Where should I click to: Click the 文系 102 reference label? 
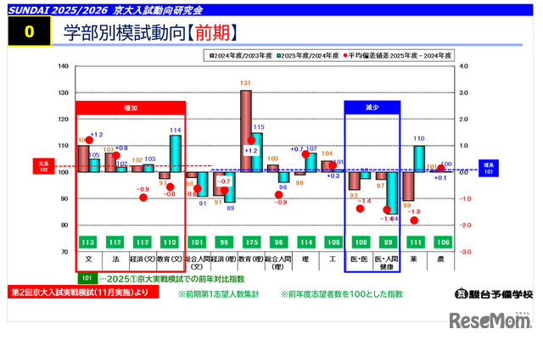[43, 165]
